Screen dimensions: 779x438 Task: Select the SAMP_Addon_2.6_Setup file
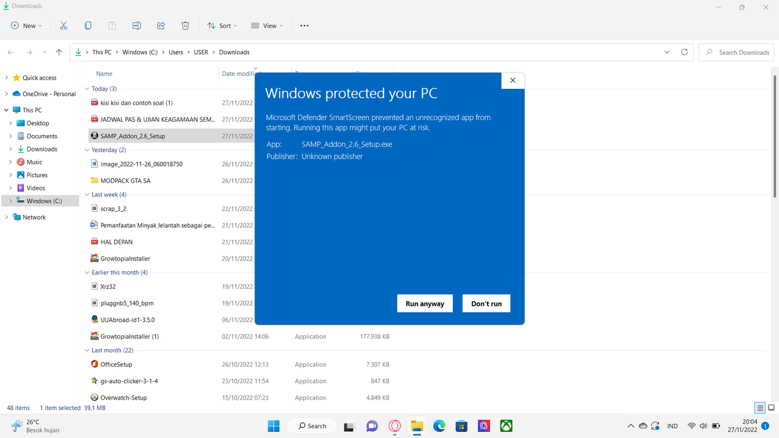coord(133,136)
